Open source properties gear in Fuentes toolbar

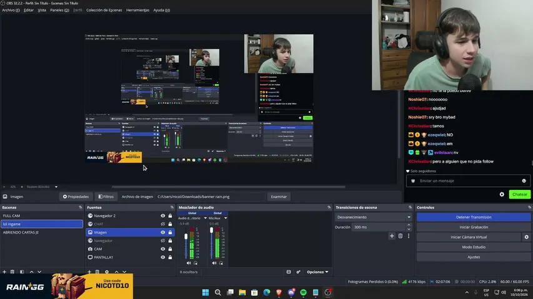pos(107,272)
